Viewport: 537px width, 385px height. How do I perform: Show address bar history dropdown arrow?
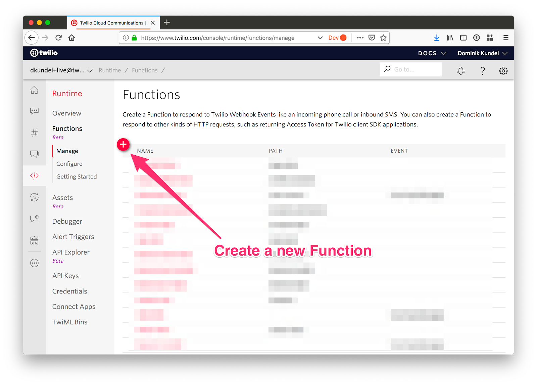[320, 38]
